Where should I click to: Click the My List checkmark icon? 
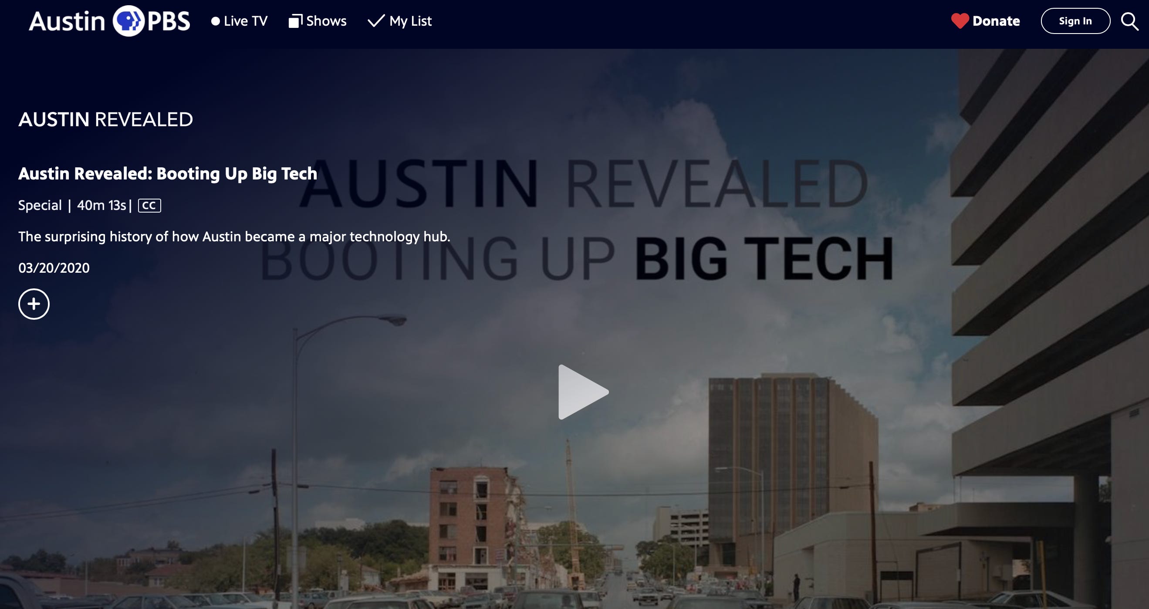coord(376,21)
